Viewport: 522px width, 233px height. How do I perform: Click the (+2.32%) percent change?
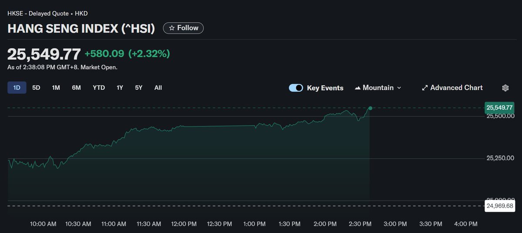[x=149, y=54]
